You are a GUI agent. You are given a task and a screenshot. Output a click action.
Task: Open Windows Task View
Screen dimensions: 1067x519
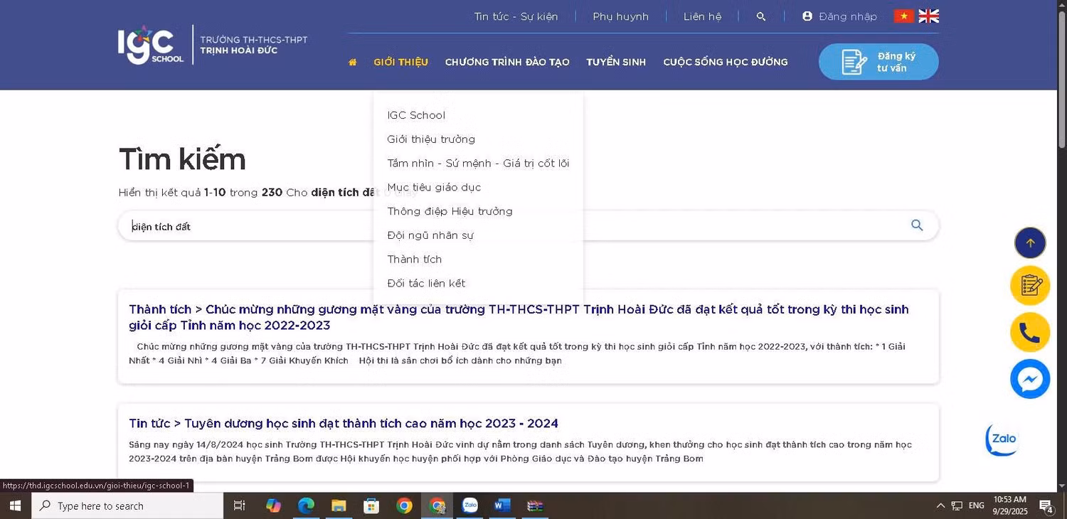(240, 505)
